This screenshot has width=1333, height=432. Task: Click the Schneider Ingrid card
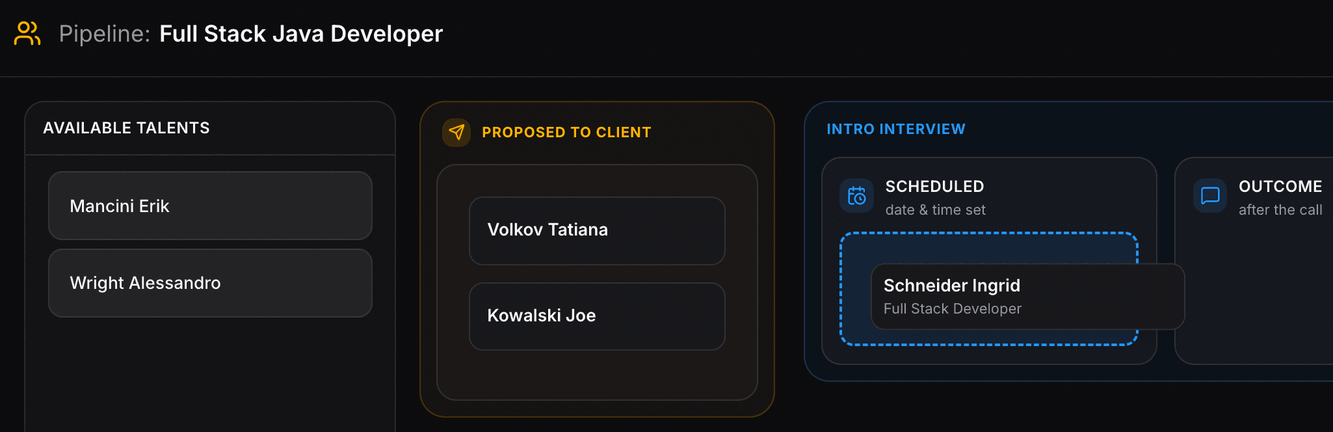click(1027, 296)
